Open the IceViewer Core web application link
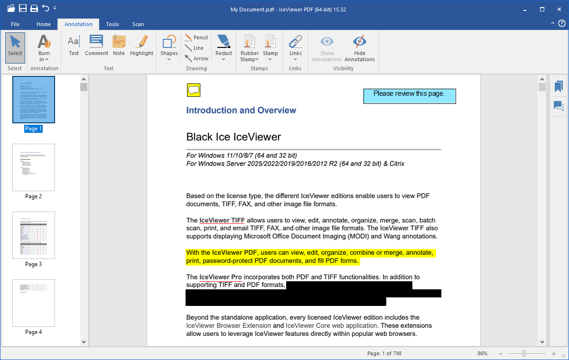 tap(331, 325)
